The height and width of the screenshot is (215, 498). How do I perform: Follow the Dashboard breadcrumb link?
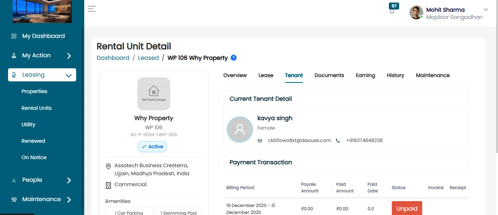[113, 58]
